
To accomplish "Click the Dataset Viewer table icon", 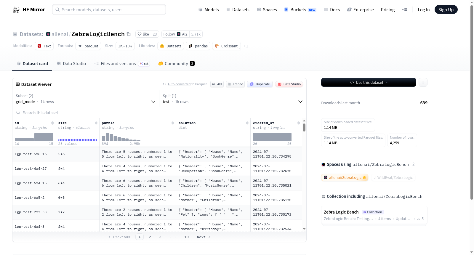I will 18,84.
